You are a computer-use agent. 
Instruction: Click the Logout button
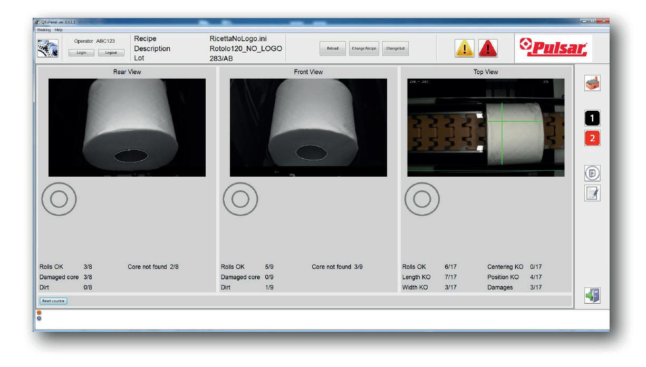pyautogui.click(x=111, y=53)
